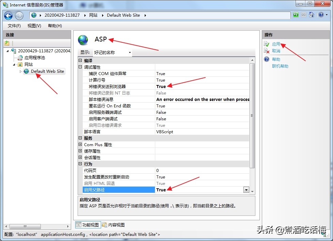
Task: Click the globe icon in address bar
Action: (x=34, y=15)
